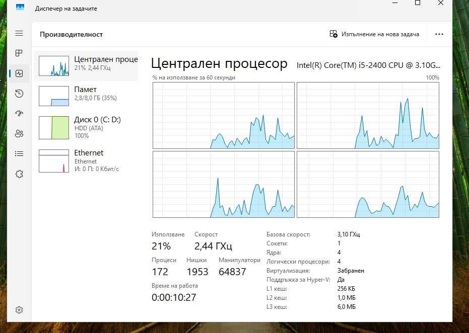Click the top-right core usage graph
Image resolution: width=469 pixels, height=333 pixels.
pos(368,115)
